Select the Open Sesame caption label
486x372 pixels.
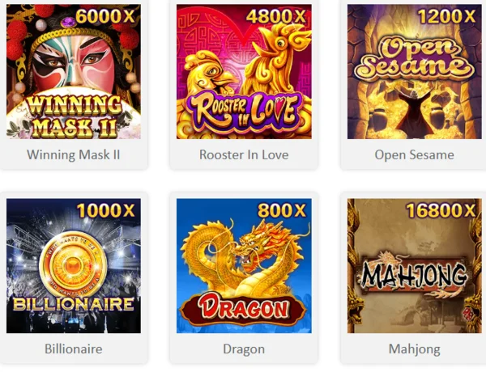click(x=415, y=155)
